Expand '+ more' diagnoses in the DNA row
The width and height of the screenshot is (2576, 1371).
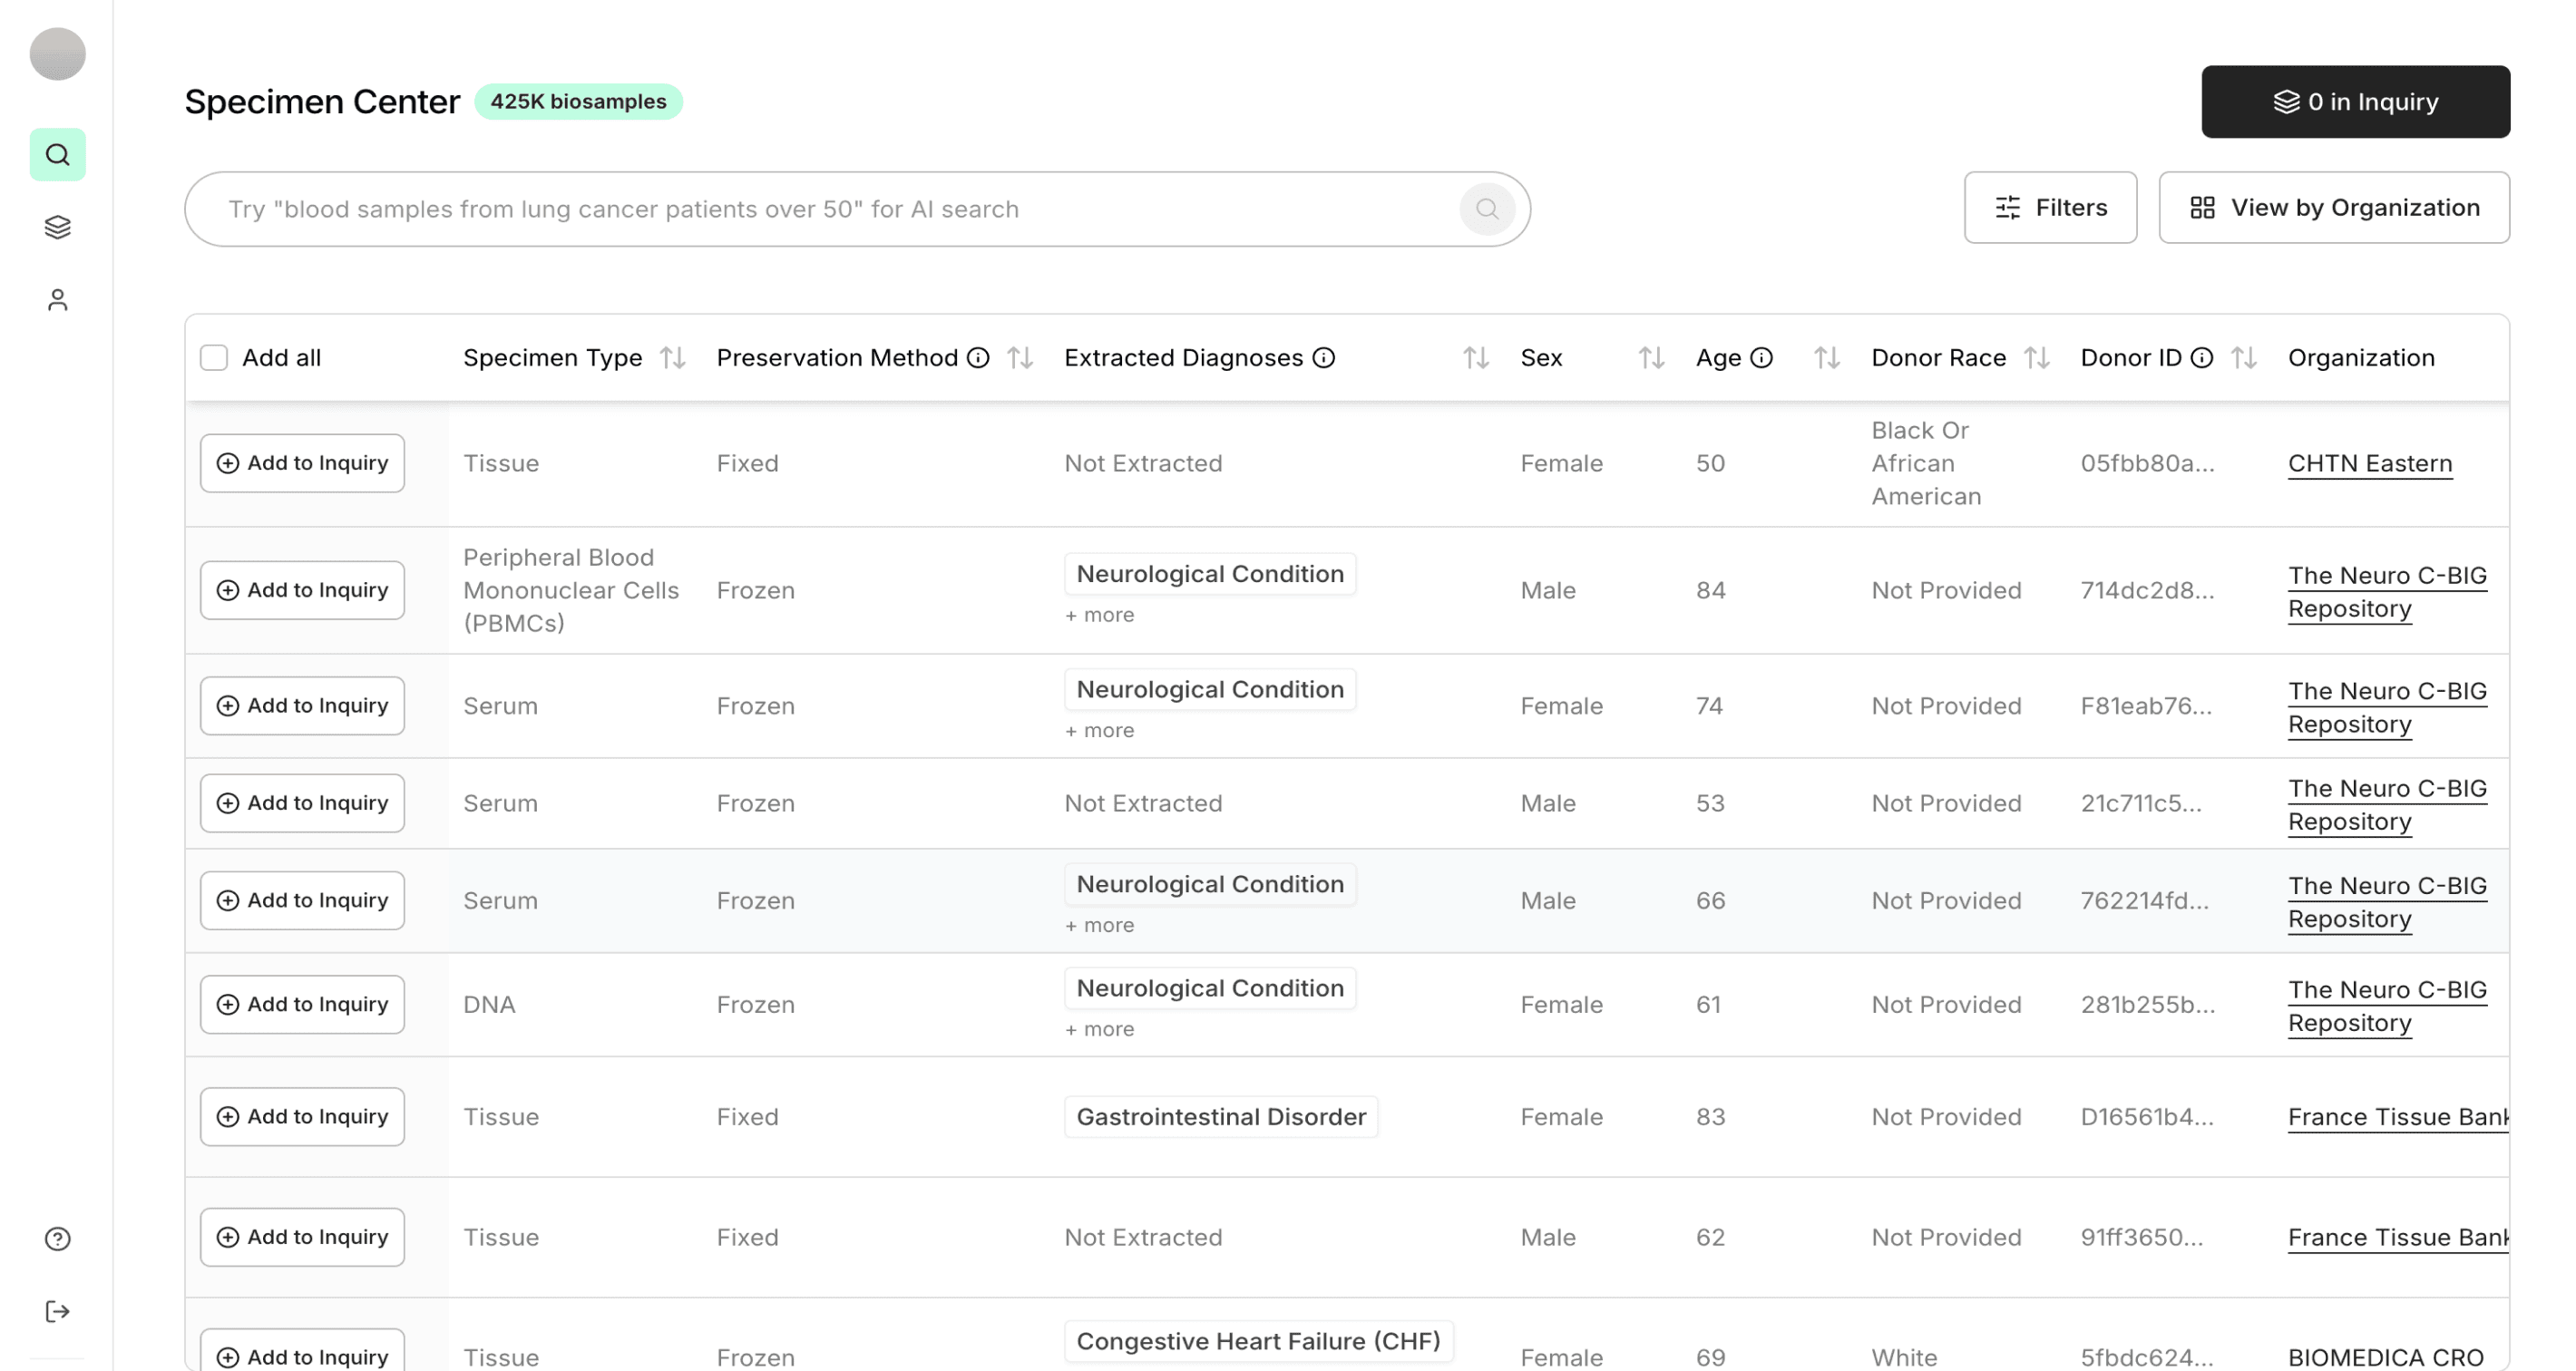[x=1099, y=1029]
